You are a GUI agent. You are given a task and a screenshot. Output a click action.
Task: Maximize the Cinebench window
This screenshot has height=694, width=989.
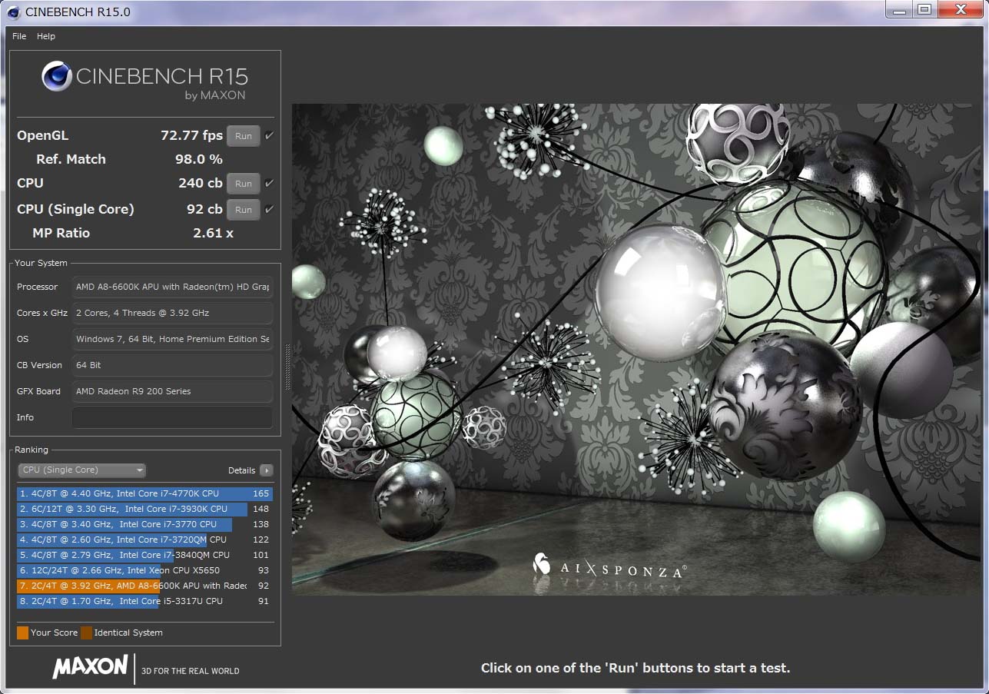[x=924, y=9]
